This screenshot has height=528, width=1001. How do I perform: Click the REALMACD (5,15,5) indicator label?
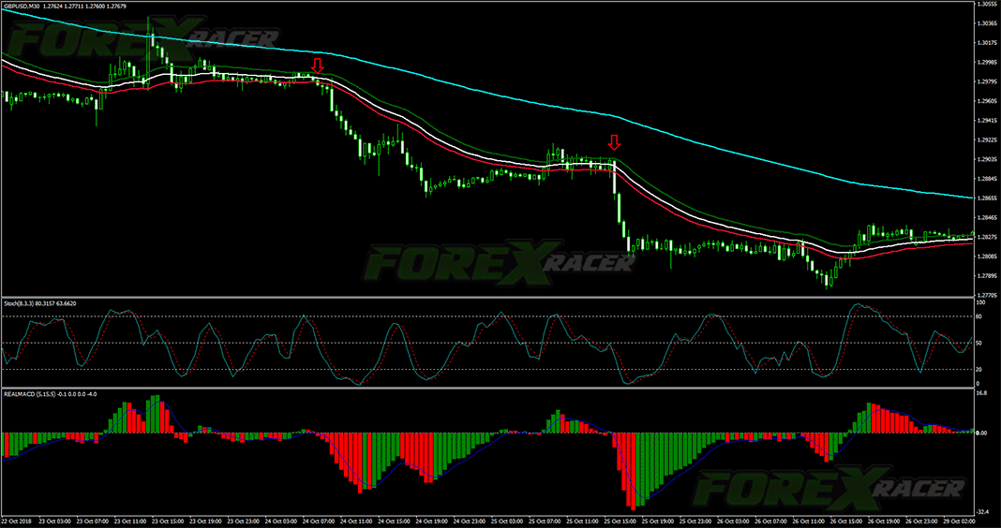tap(29, 393)
